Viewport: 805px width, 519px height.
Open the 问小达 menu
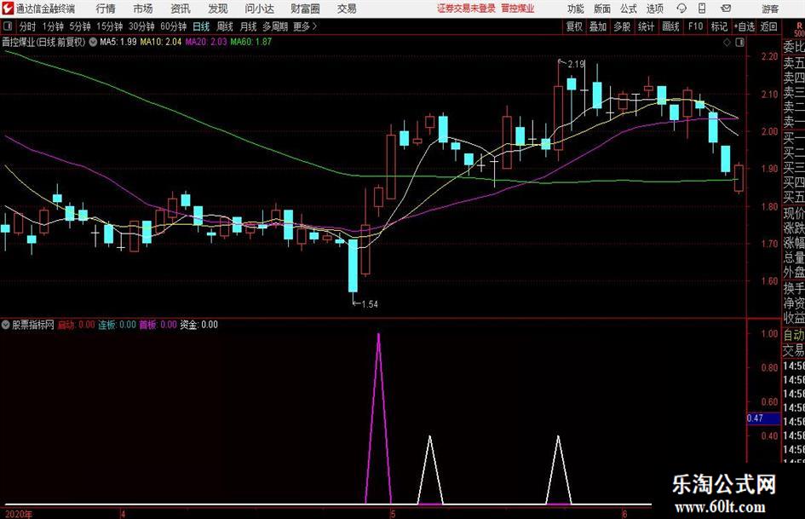pos(259,9)
